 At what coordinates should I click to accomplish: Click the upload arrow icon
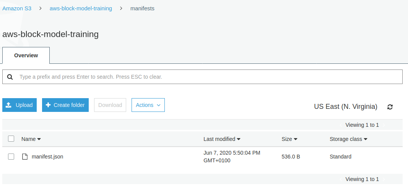(8, 105)
